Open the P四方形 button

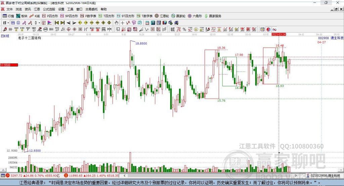[50, 16]
